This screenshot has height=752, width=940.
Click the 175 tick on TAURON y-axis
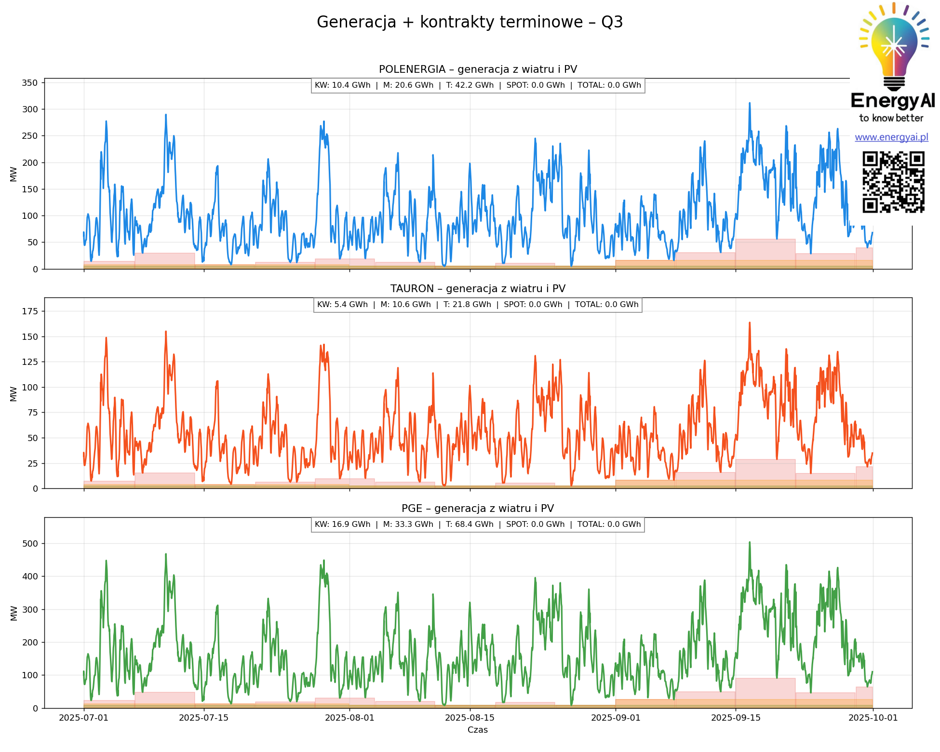[x=30, y=311]
